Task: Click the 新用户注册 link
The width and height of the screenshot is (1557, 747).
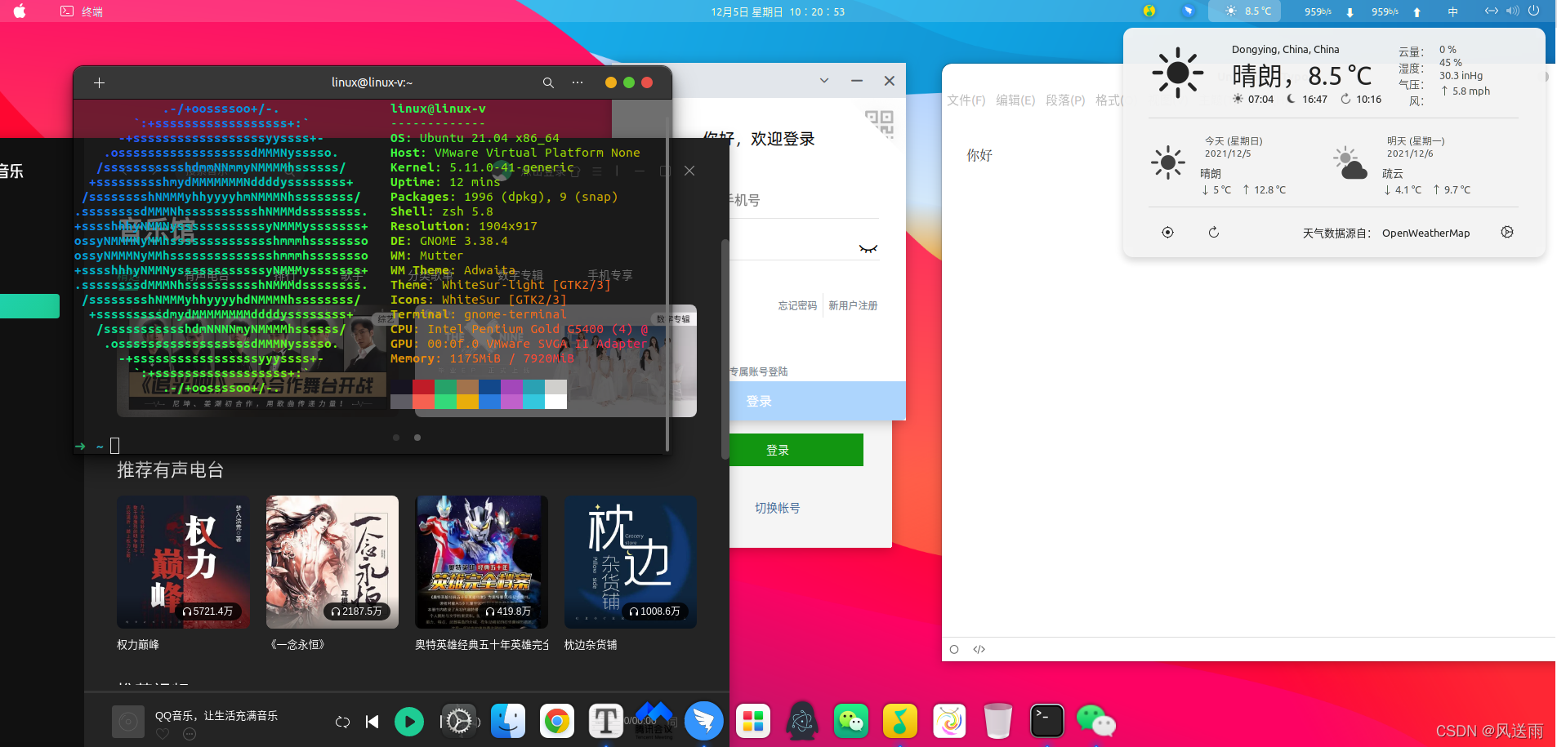Action: pyautogui.click(x=853, y=305)
